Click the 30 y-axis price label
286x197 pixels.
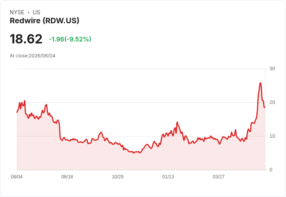coord(272,69)
